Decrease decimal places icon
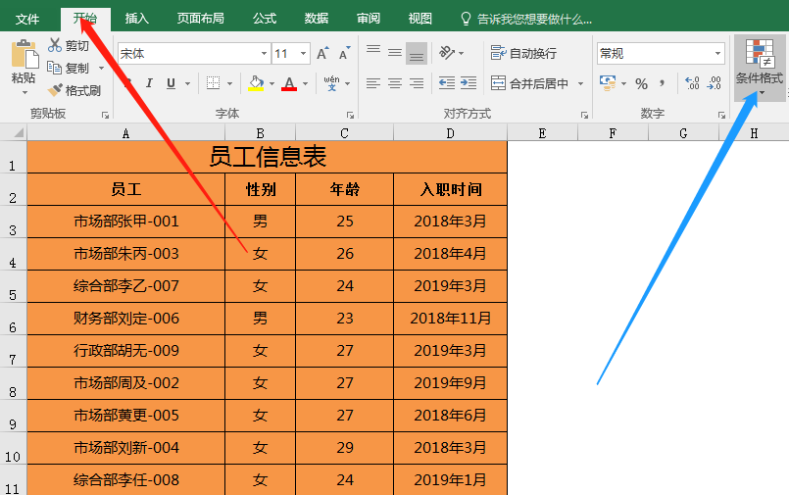Viewport: 789px width, 495px height. click(715, 83)
